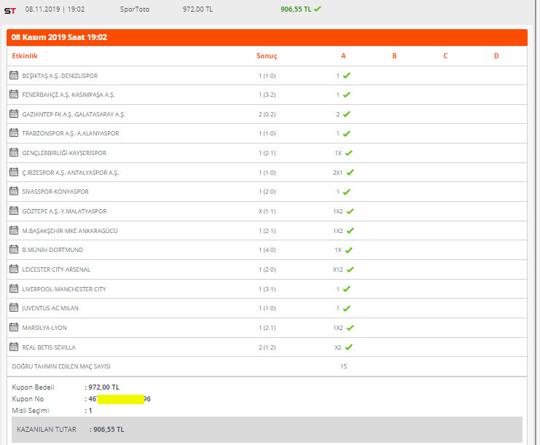Click the Misli Seçimi value 1
Image resolution: width=540 pixels, height=445 pixels.
click(x=90, y=411)
